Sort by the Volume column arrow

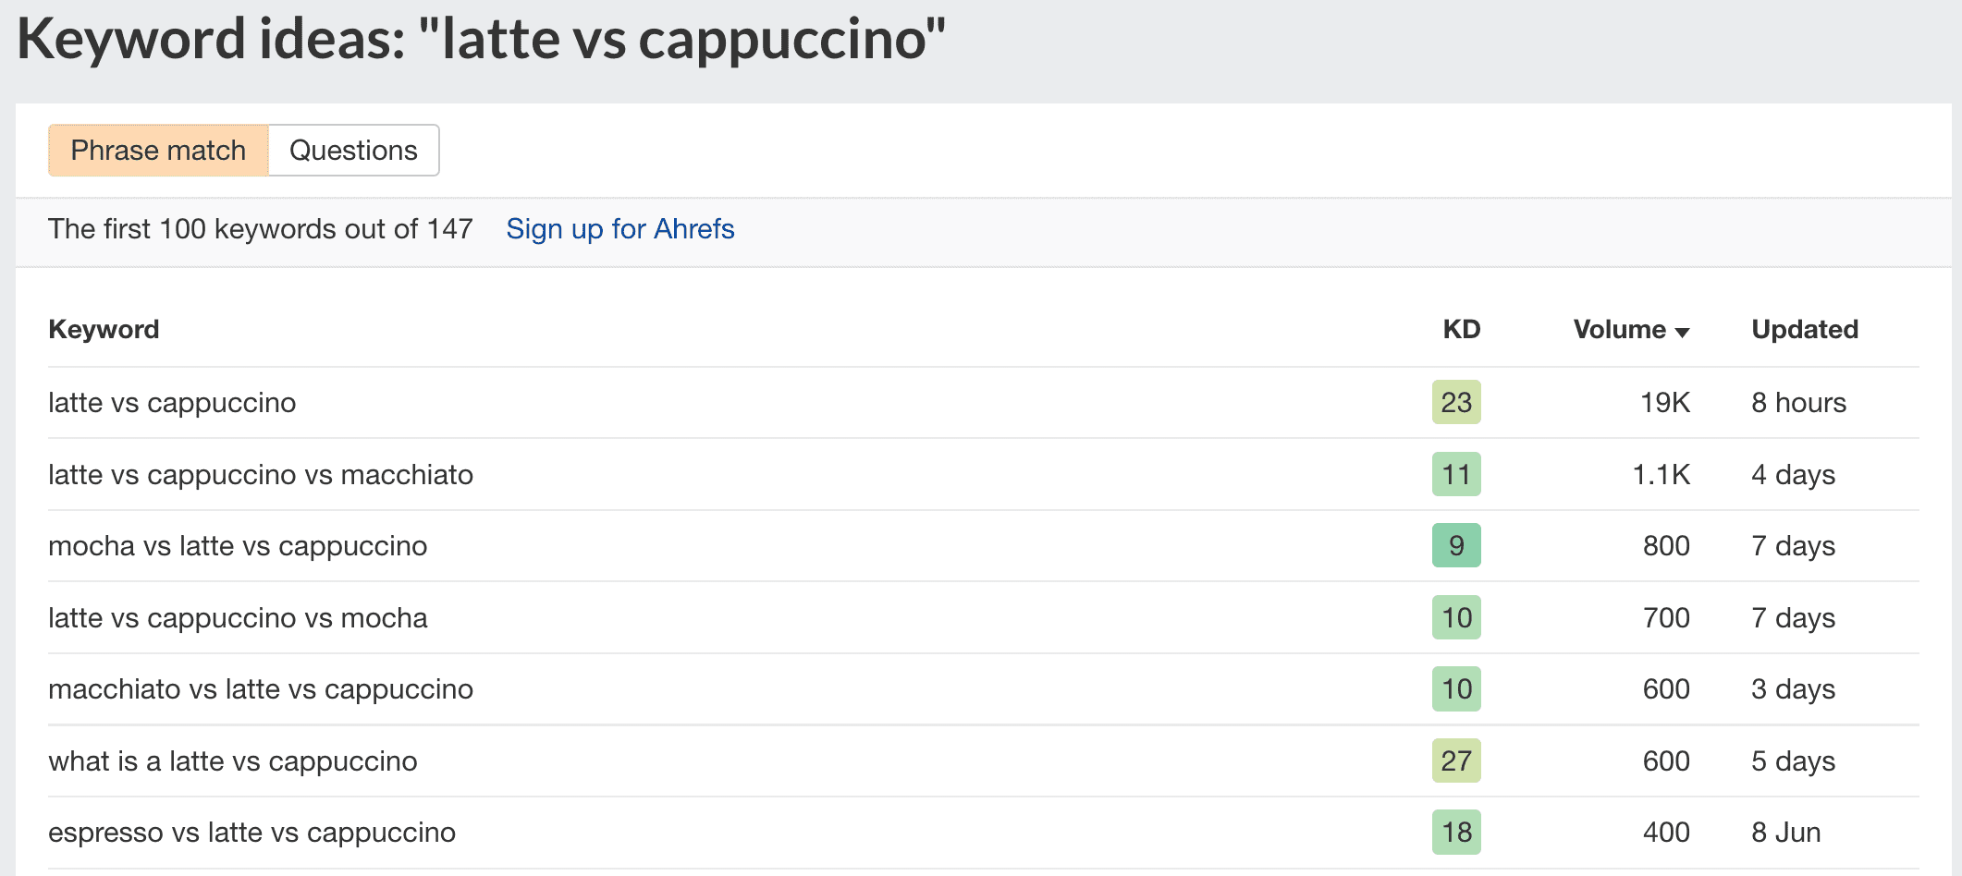coord(1682,332)
